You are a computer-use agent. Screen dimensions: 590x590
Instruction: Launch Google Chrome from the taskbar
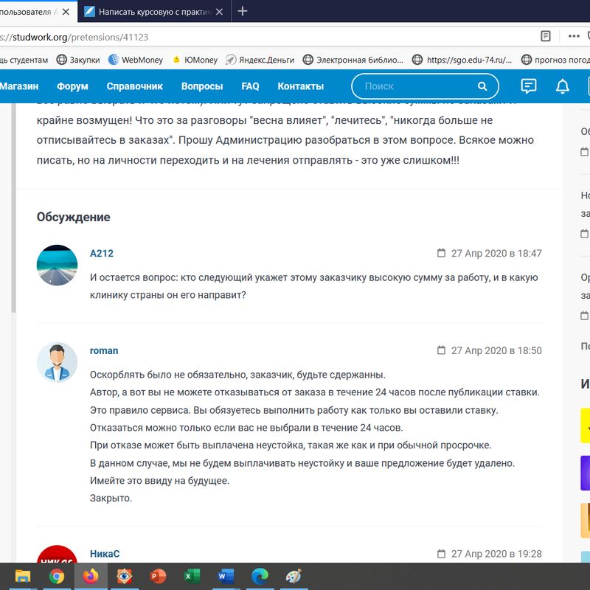57,576
